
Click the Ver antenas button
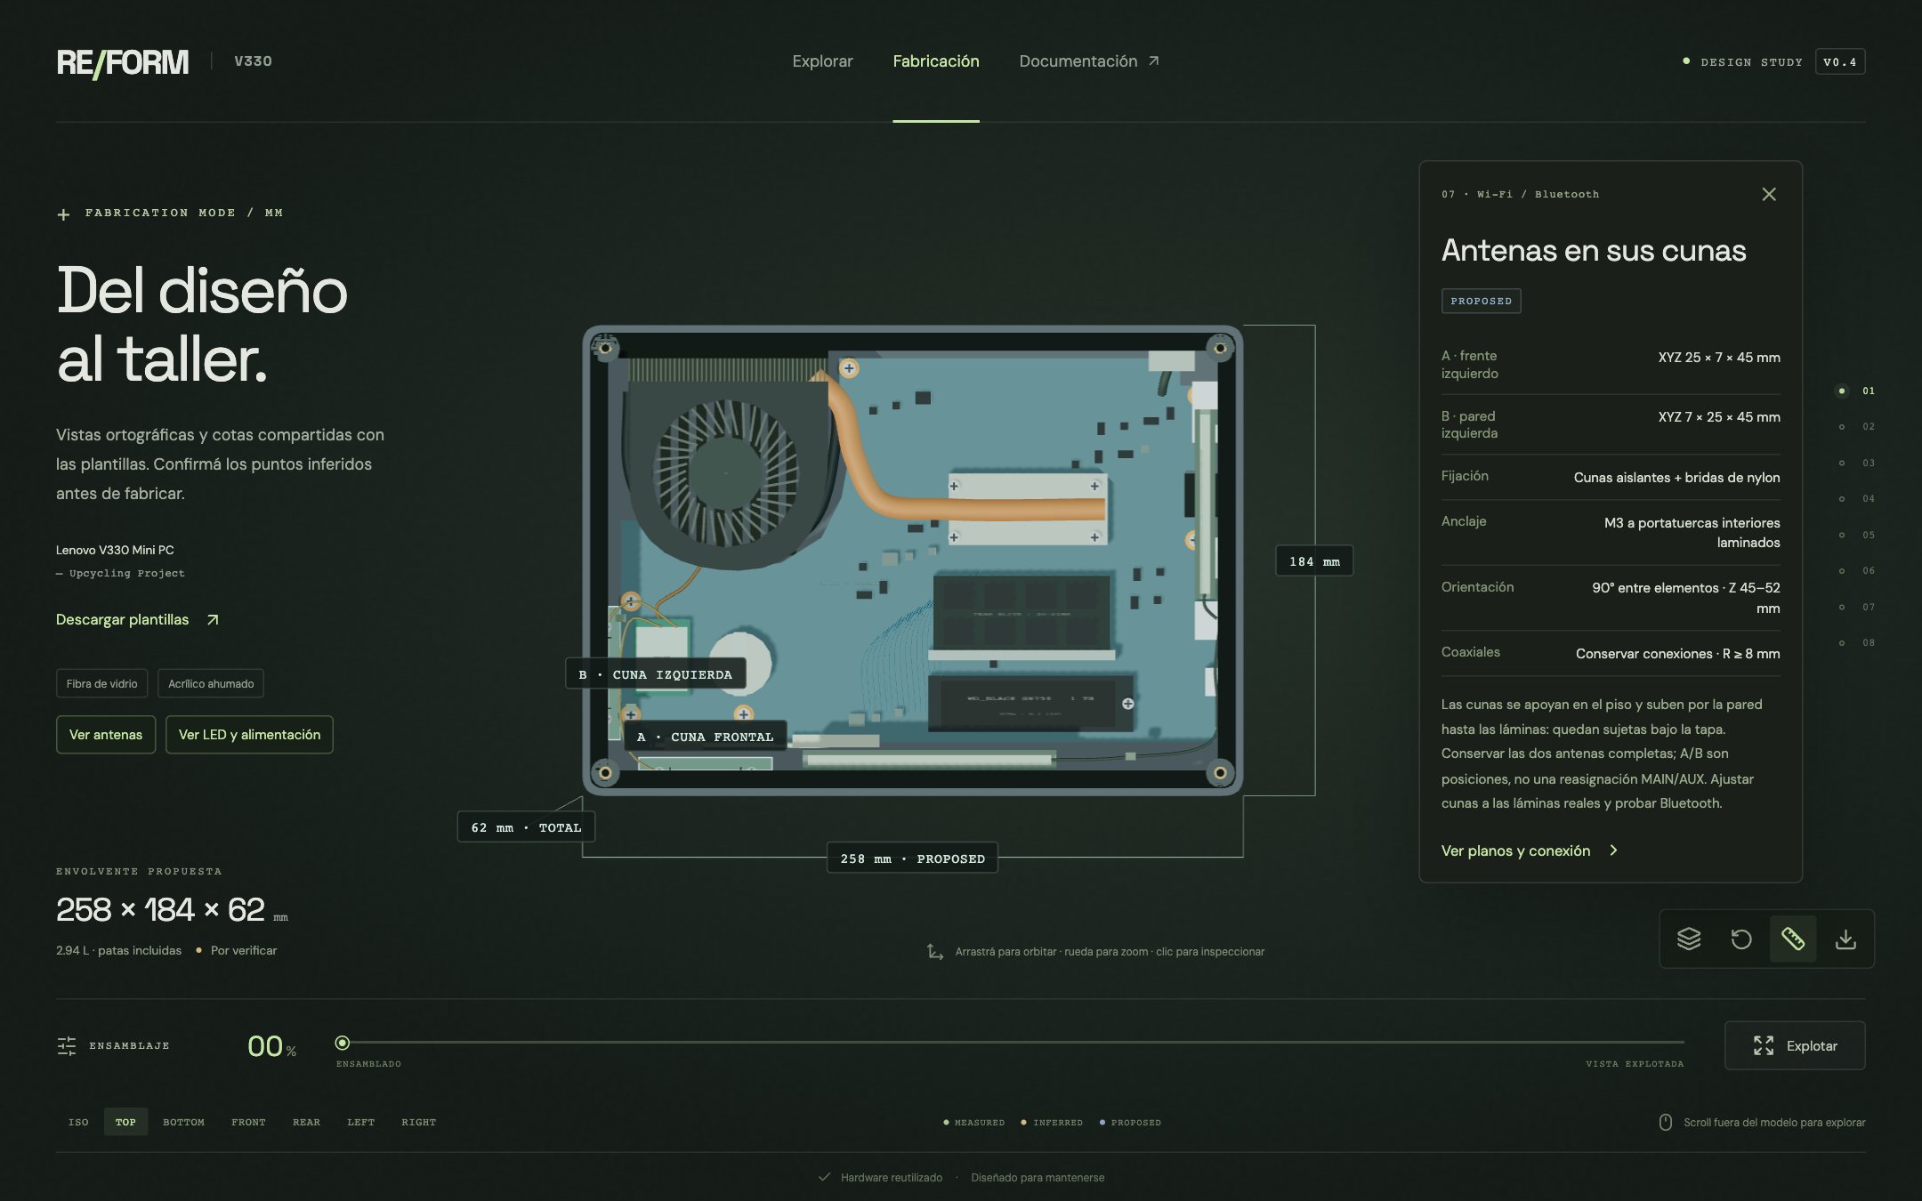point(106,735)
